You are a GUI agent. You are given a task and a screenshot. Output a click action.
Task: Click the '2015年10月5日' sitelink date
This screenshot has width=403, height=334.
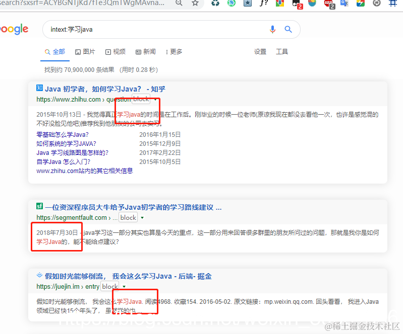160,162
